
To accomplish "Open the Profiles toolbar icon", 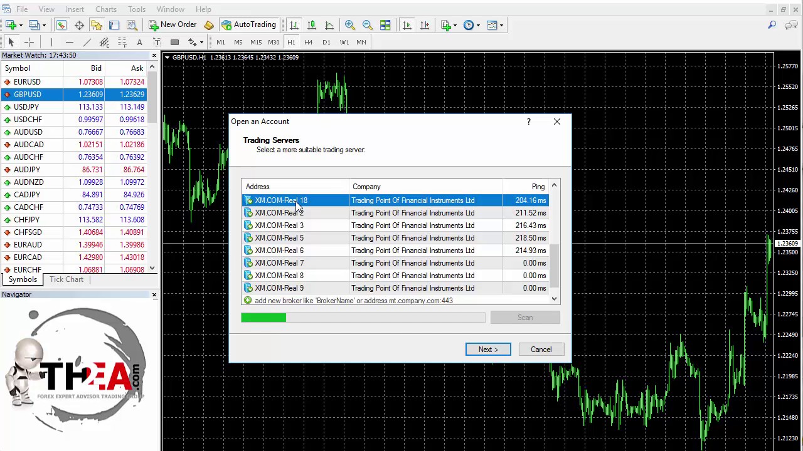I will (x=34, y=25).
